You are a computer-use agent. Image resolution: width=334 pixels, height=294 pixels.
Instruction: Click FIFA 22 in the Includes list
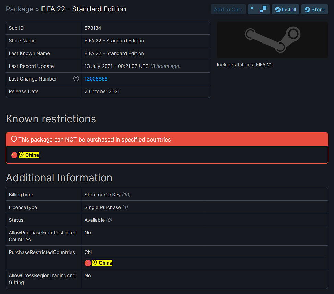[264, 64]
